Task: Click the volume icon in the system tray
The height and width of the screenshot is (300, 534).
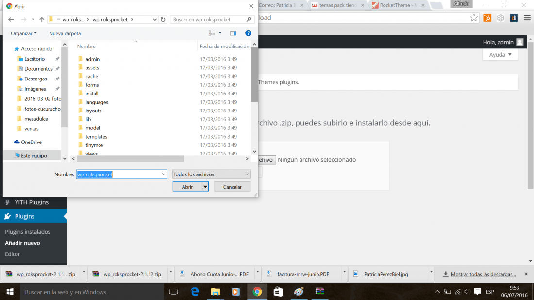Action: [x=467, y=292]
